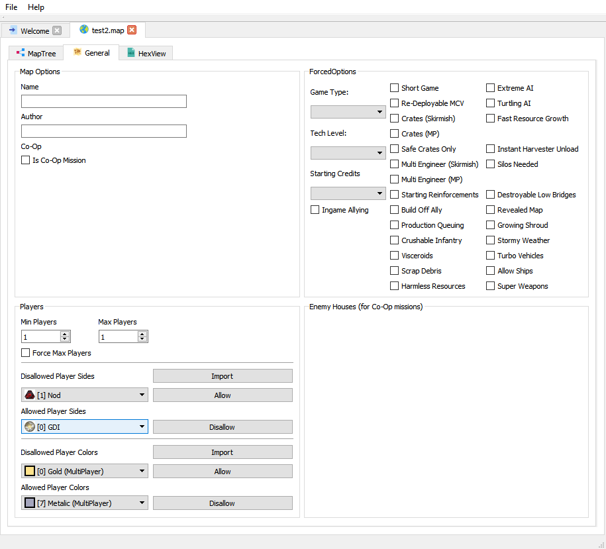Viewport: 606px width, 549px height.
Task: Enable the Short Game checkbox
Action: 395,88
